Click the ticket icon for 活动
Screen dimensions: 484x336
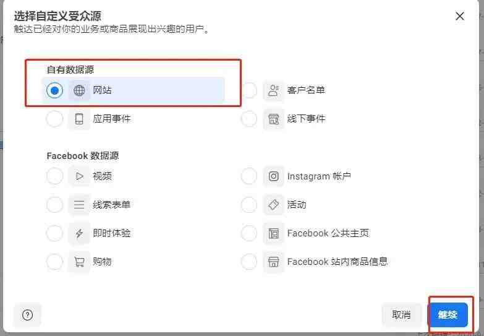(x=273, y=205)
